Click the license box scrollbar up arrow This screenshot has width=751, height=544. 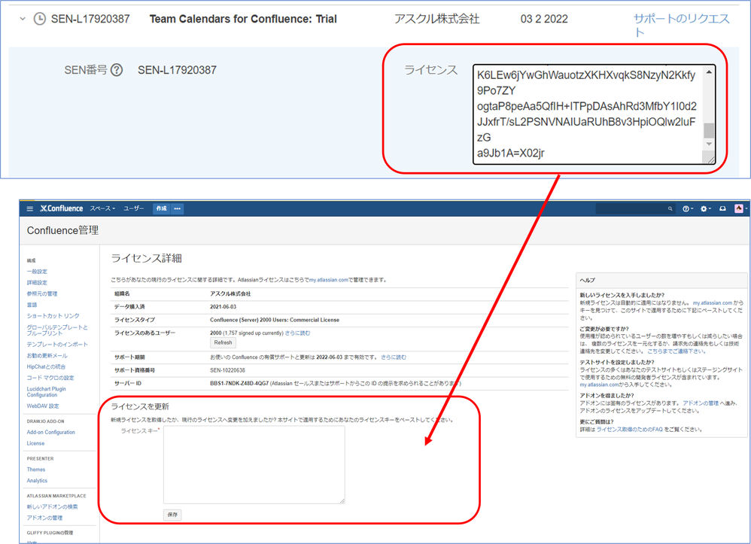pyautogui.click(x=709, y=71)
